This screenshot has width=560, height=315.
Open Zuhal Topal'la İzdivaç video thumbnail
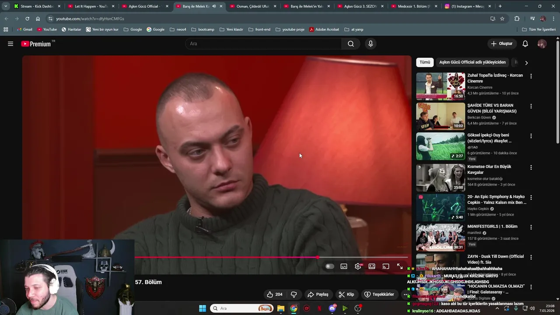[x=441, y=86]
